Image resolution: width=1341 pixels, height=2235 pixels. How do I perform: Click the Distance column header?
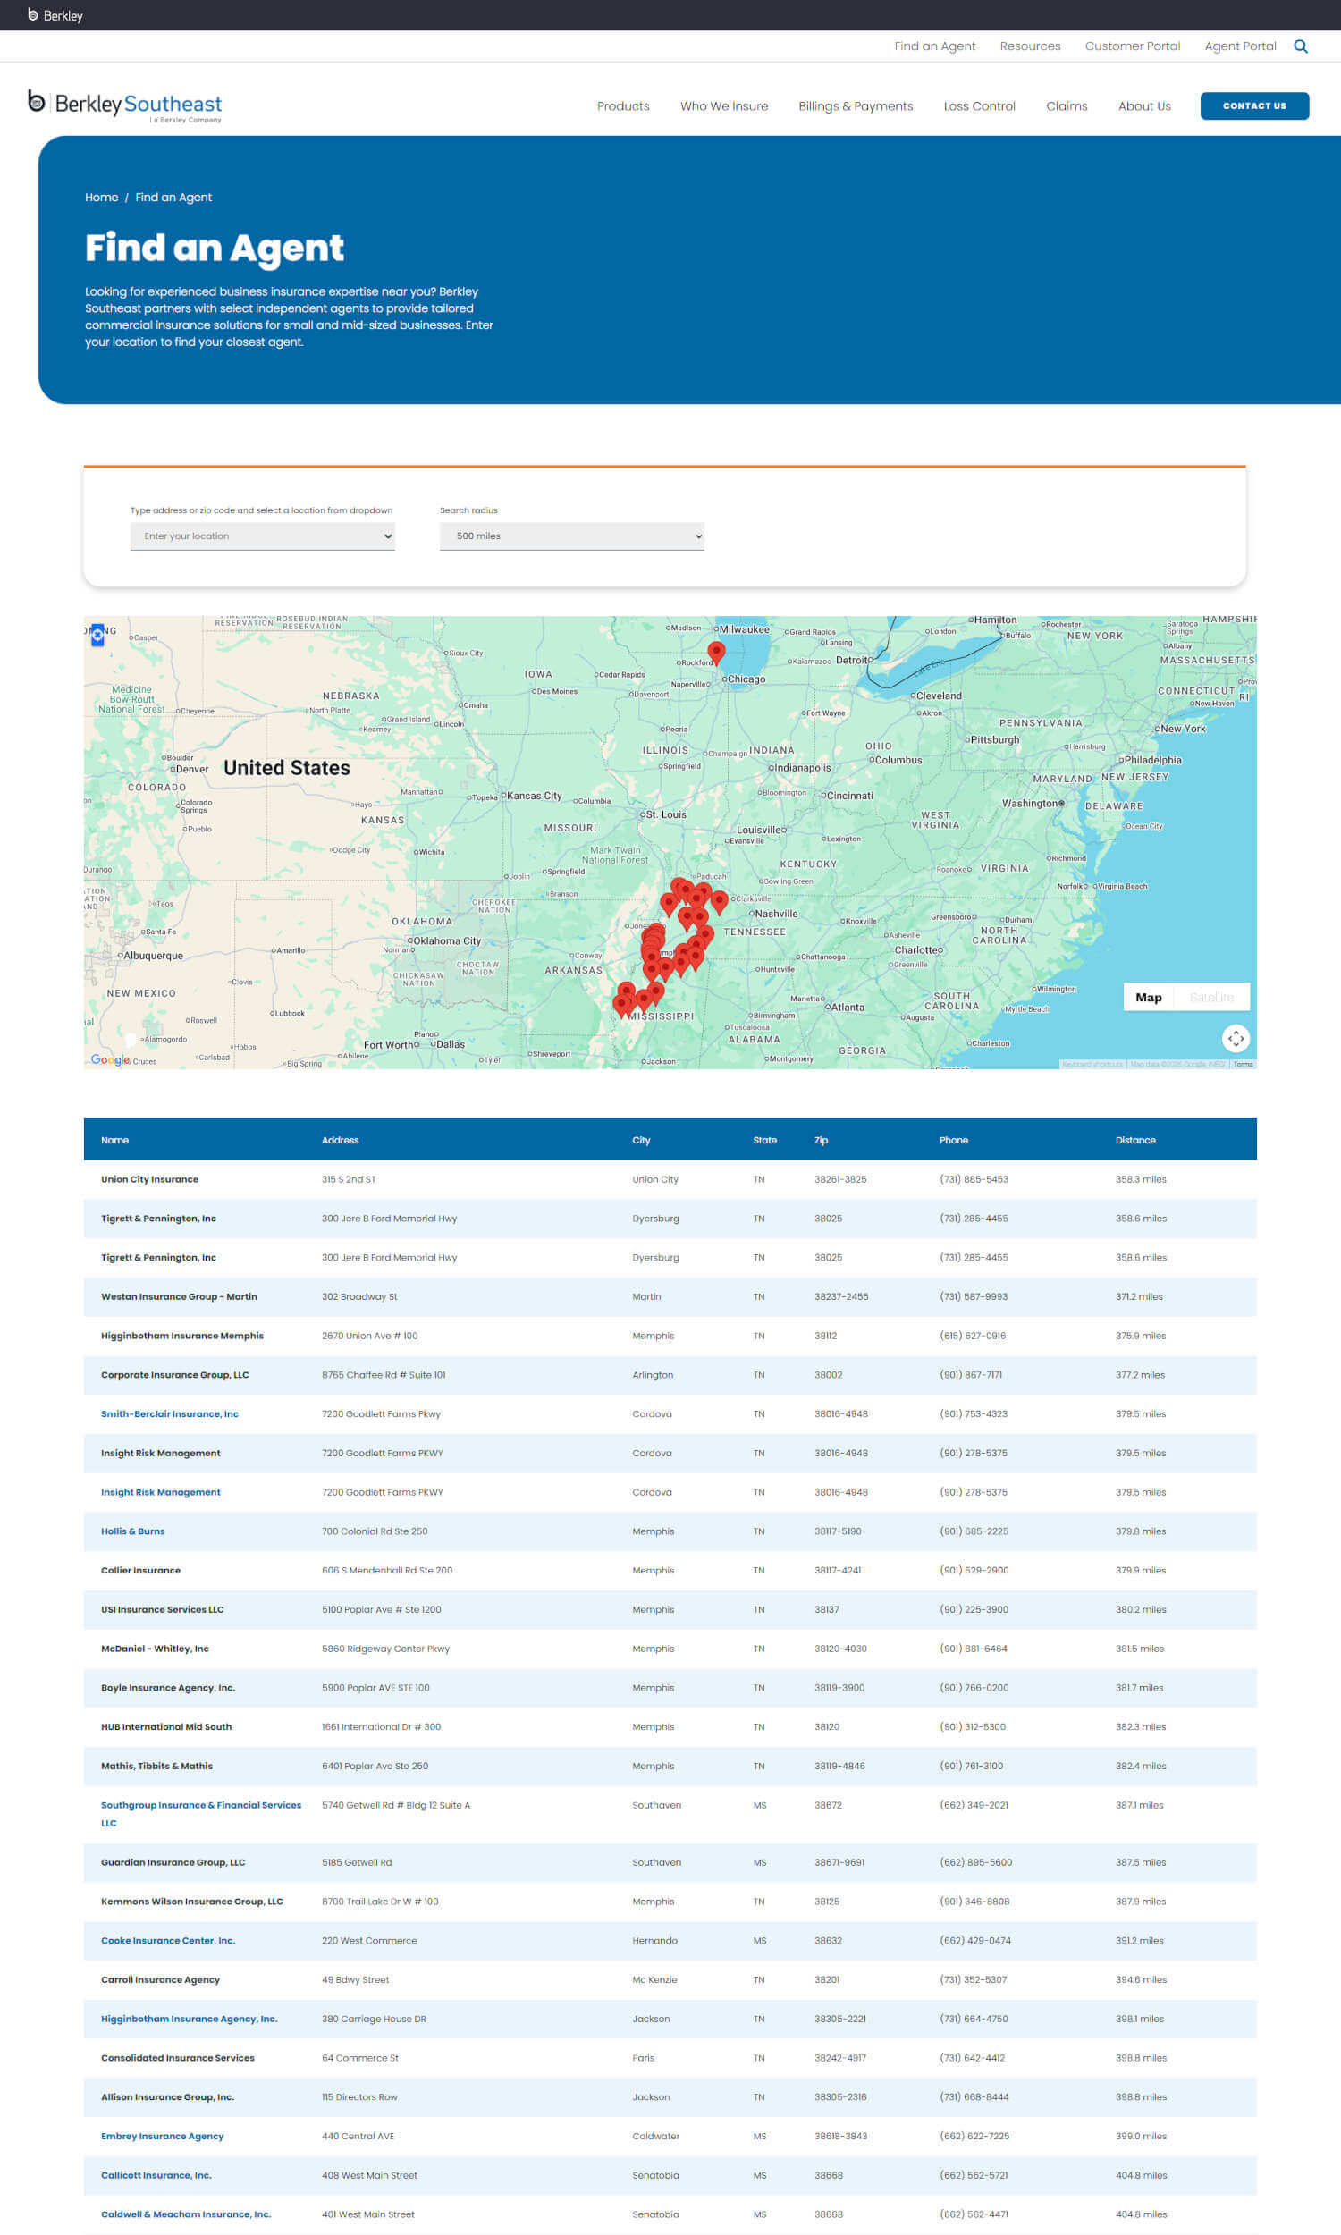pos(1134,1139)
